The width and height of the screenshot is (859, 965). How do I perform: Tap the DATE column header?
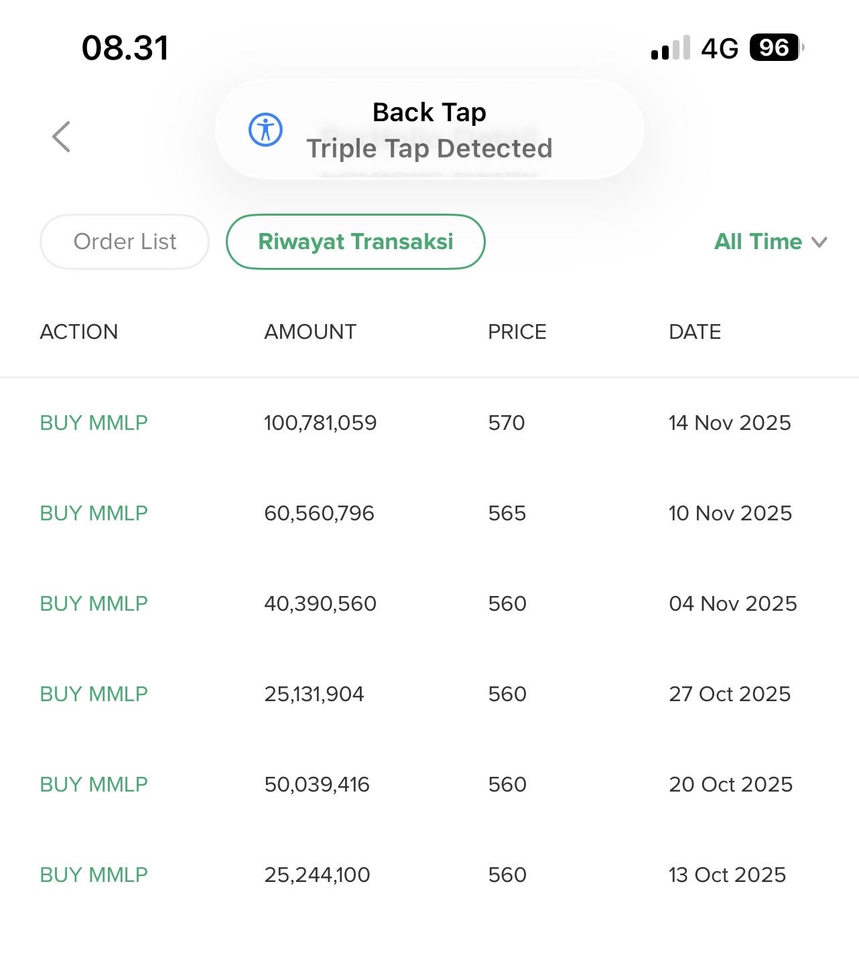[695, 331]
